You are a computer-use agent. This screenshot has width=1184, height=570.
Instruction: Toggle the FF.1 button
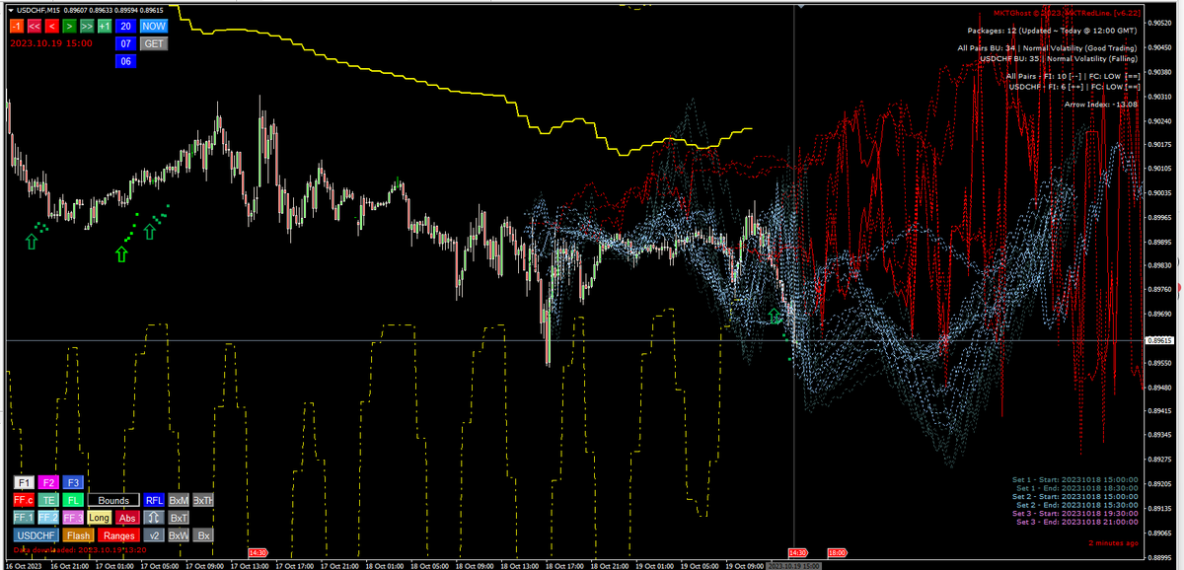[x=24, y=518]
